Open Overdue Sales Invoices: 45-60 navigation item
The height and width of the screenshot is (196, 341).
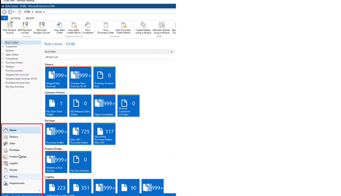(x=21, y=79)
